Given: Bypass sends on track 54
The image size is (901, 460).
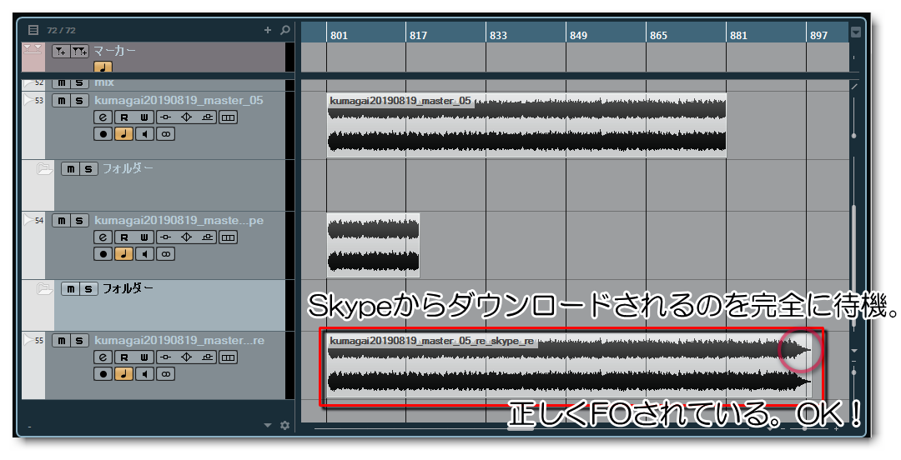Looking at the screenshot, I should 208,237.
